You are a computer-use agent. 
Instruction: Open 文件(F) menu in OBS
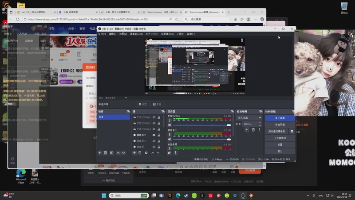102,34
